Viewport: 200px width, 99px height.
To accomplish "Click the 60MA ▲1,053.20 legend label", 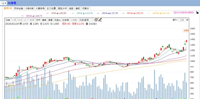I will point(135,13).
